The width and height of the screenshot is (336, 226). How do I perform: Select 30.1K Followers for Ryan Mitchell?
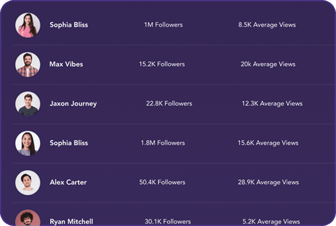[x=167, y=222]
